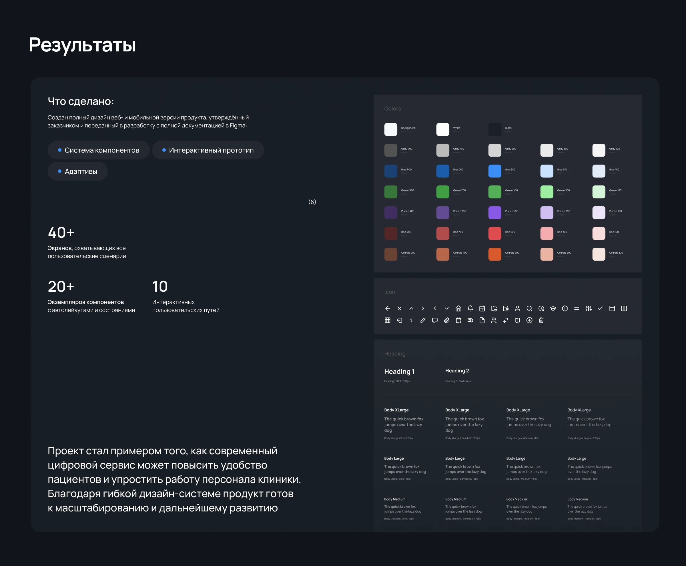
Task: Pick the Orange 500 color swatch
Action: click(x=494, y=254)
